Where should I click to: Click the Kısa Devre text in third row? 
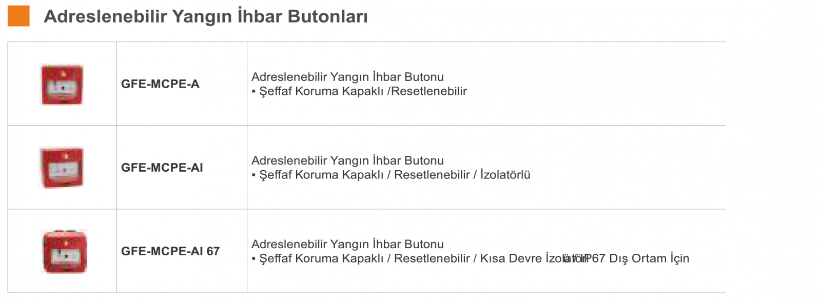(511, 258)
